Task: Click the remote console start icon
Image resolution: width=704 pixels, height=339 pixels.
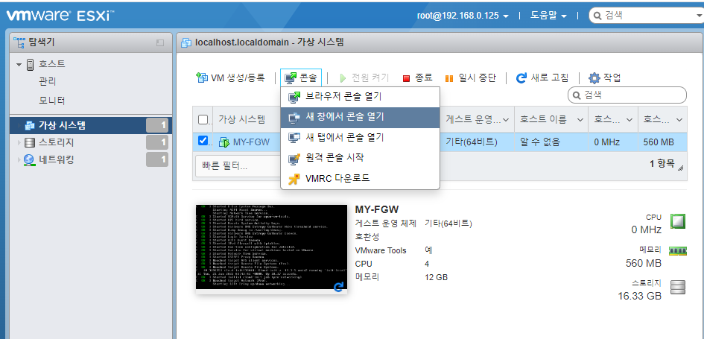Action: point(294,158)
